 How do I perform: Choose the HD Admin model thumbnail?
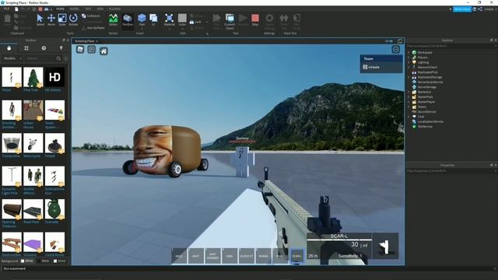54,77
